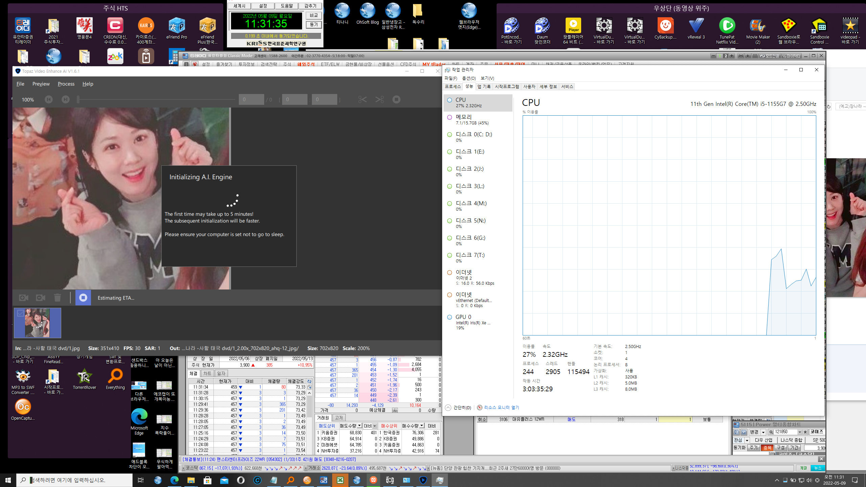Click the round stop icon in Topaz toolbar

(x=396, y=99)
